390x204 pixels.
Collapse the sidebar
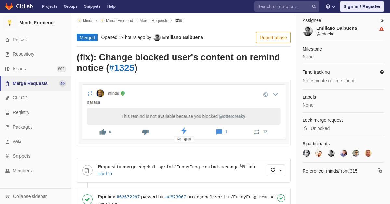coord(36,196)
